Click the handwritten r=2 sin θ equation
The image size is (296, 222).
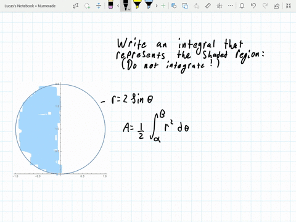[x=132, y=99]
